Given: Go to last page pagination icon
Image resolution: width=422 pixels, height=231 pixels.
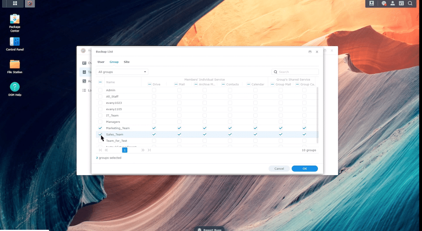Looking at the screenshot, I should tap(149, 150).
